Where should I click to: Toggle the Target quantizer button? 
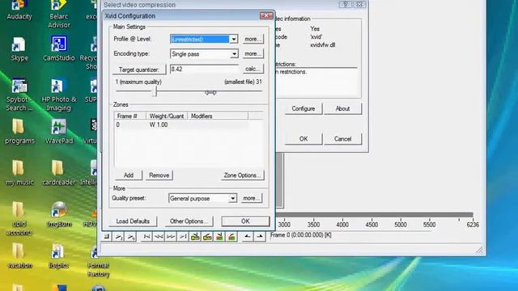point(138,70)
